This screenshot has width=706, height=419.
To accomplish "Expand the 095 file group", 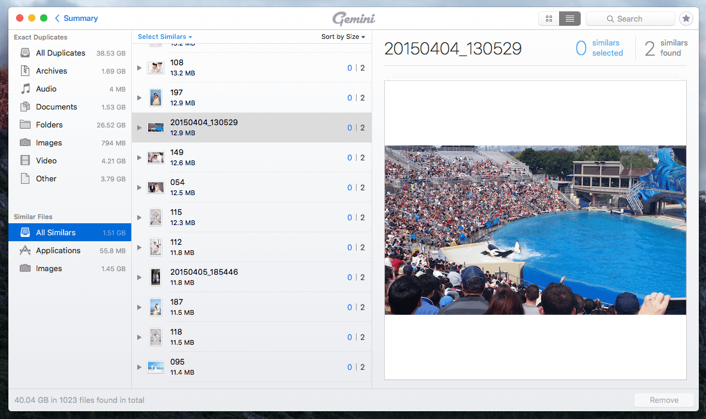I will (139, 368).
